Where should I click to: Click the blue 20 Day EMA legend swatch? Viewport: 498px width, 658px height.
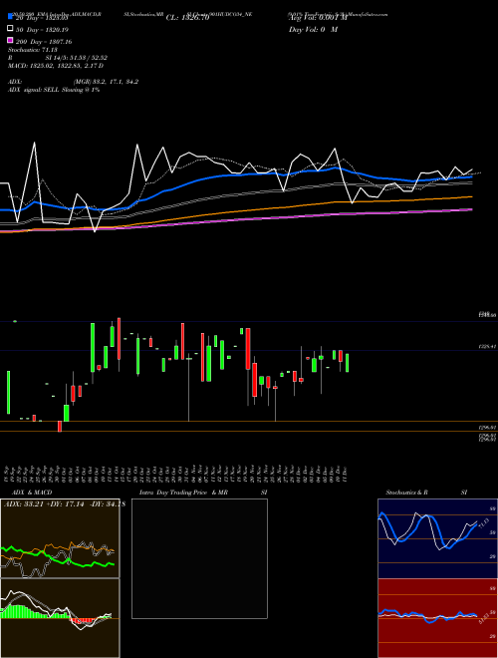pos(10,17)
